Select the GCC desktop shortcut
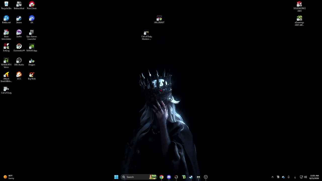The height and width of the screenshot is (181, 322). coord(19,76)
